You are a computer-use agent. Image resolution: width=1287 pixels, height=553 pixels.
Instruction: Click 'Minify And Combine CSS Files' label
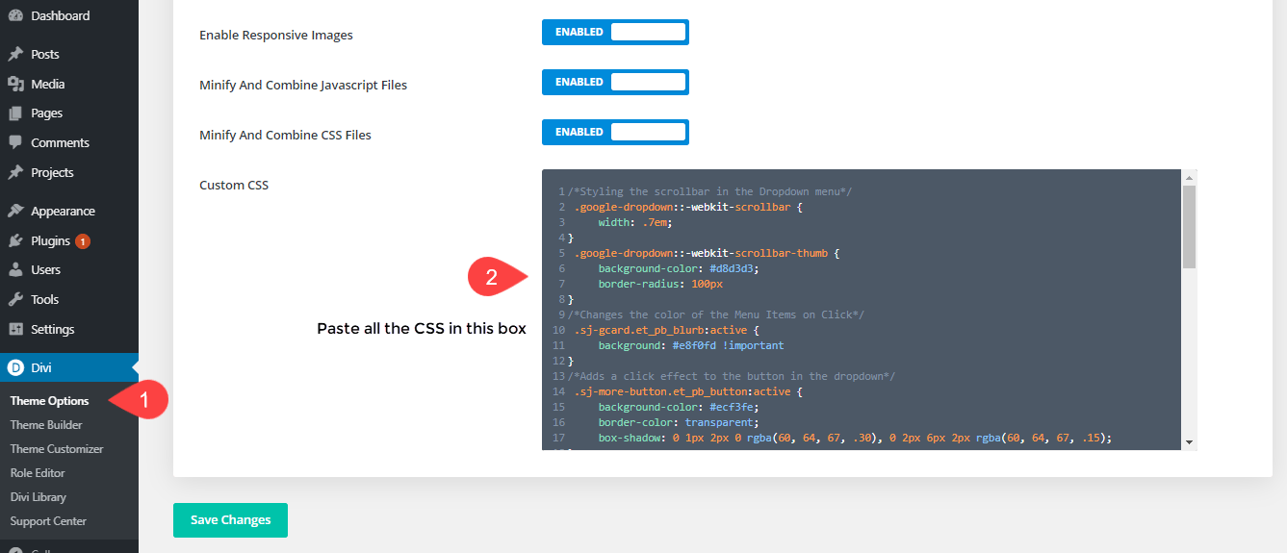pos(285,135)
